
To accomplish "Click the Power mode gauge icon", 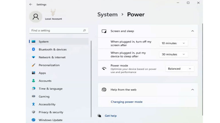I will (x=104, y=68).
